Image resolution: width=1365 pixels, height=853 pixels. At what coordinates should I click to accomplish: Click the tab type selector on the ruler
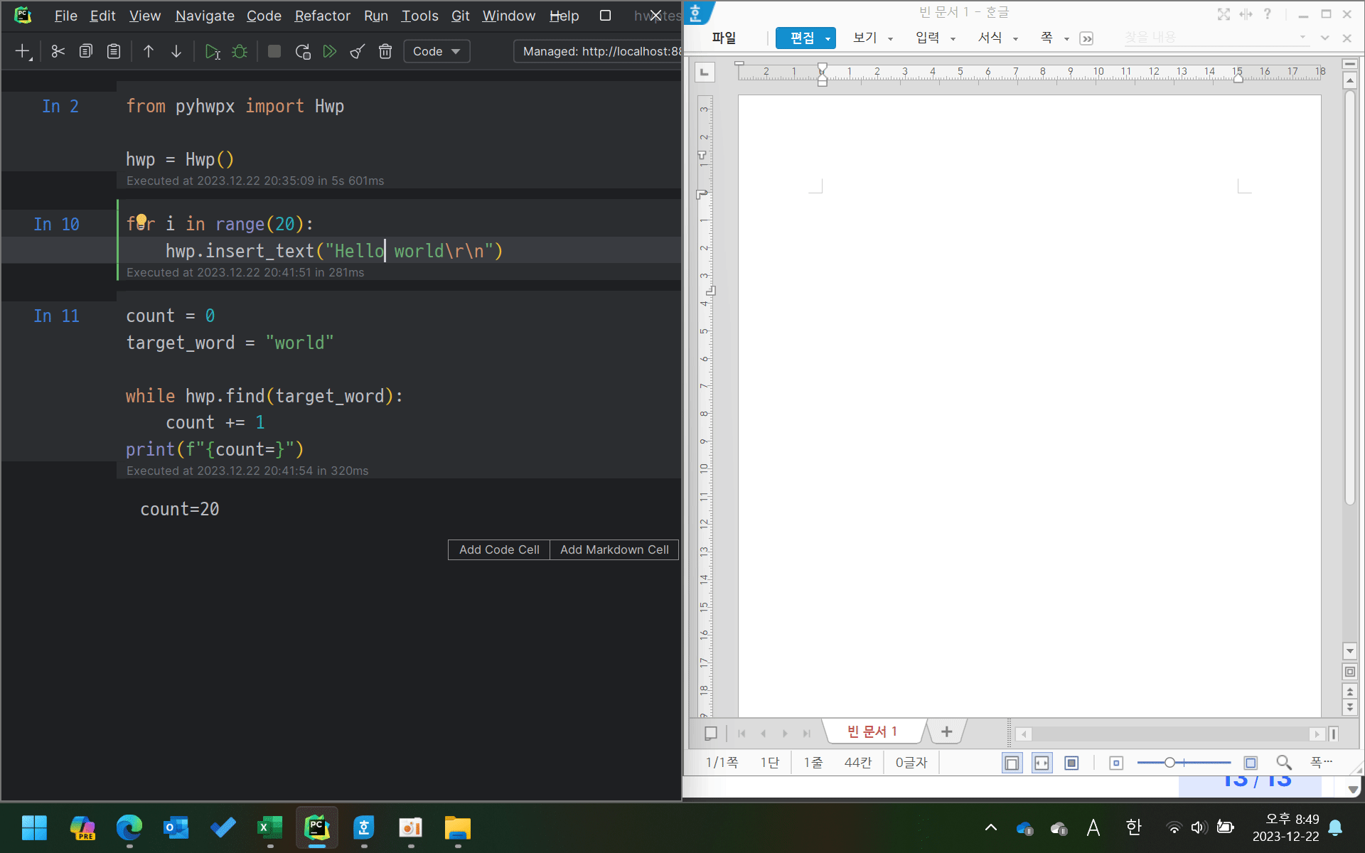[705, 72]
